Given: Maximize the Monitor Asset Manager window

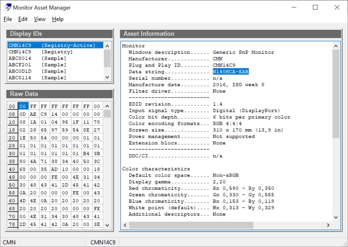Looking at the screenshot, I should [315, 7].
